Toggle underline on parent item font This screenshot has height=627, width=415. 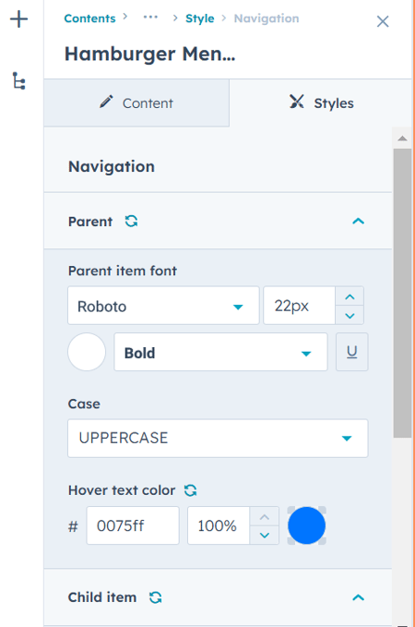tap(352, 352)
